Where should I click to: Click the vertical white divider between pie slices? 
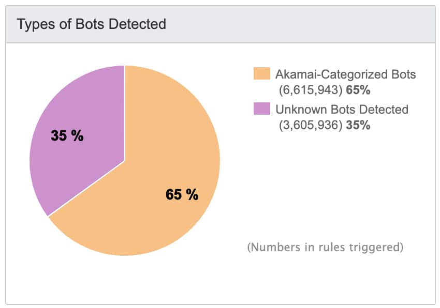click(x=125, y=114)
